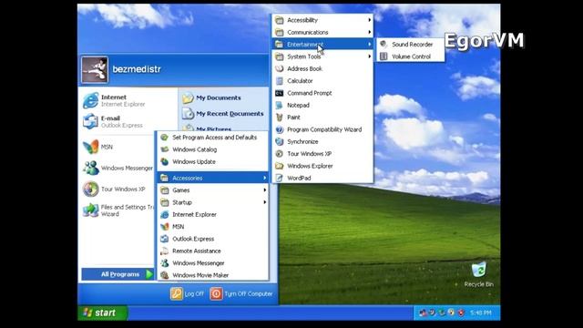Image resolution: width=583 pixels, height=328 pixels.
Task: Click the Program Compatibility Wizard icon
Action: [x=280, y=129]
